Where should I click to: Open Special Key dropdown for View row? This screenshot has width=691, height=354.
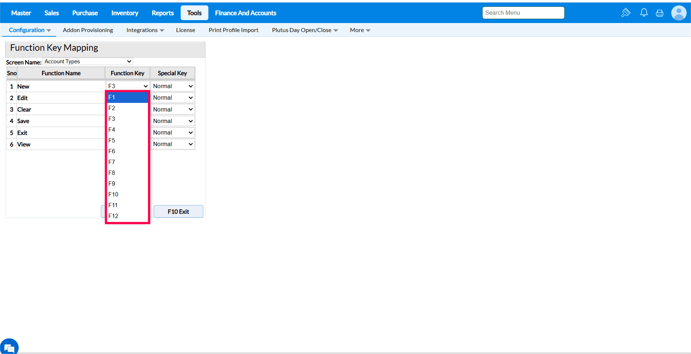[173, 144]
